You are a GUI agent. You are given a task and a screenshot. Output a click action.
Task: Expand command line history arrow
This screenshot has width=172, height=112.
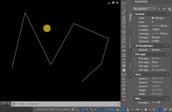(119, 104)
